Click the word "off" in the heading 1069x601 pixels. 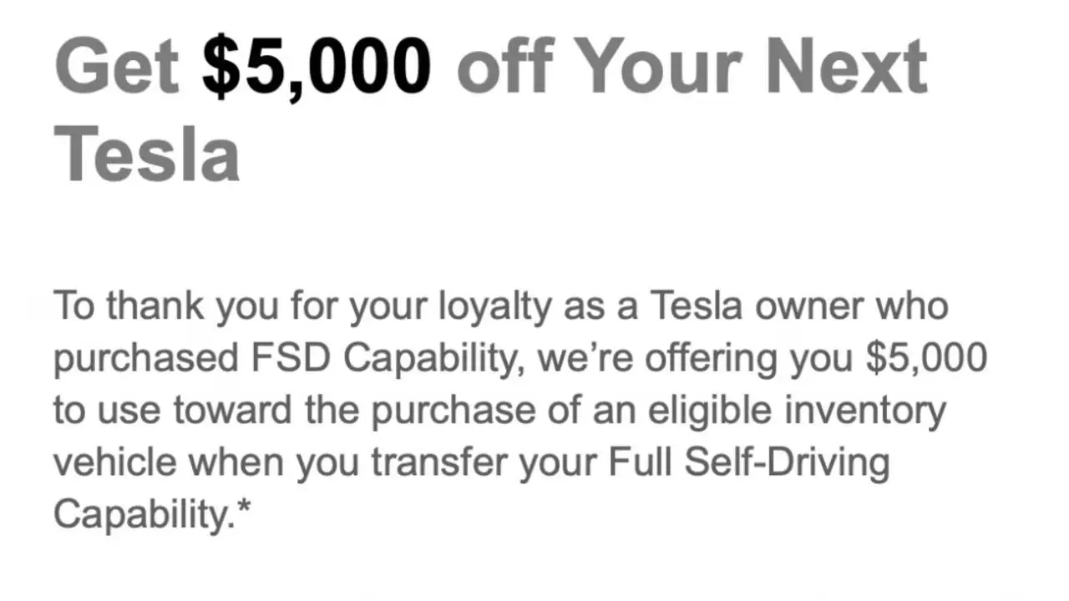click(504, 68)
